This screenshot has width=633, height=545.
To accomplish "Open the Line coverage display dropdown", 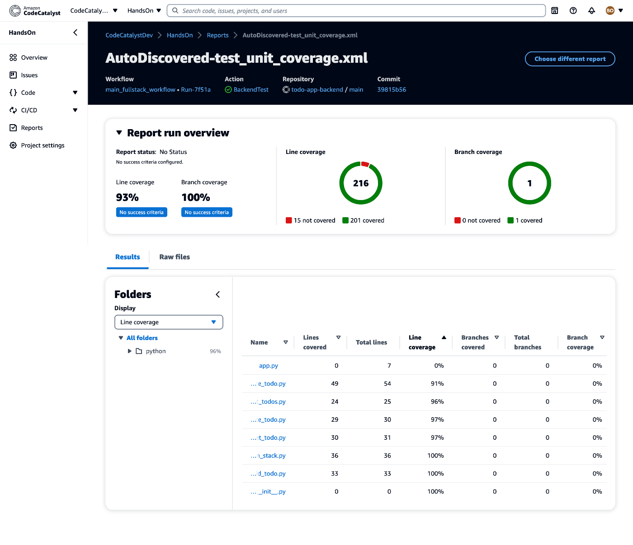I will coord(169,322).
